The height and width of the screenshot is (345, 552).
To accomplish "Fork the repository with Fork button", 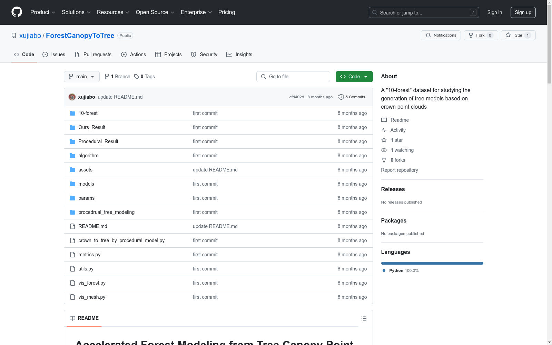I will coord(481,35).
